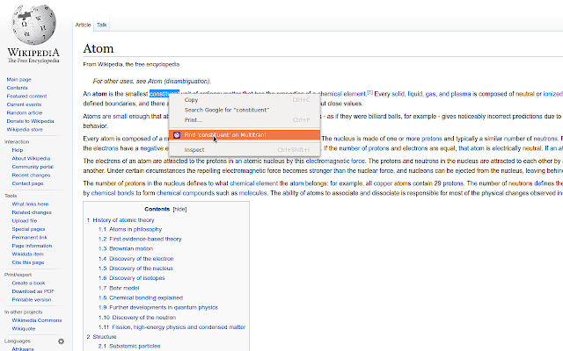Image resolution: width=563 pixels, height=351 pixels.
Task: Jump to 'Bohr model' contents entry
Action: (124, 288)
